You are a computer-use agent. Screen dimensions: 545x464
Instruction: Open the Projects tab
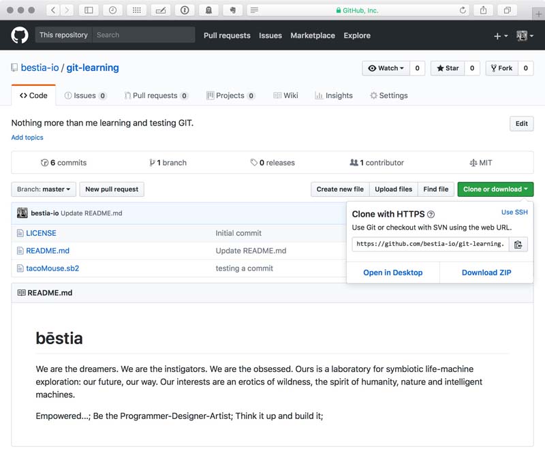(x=231, y=95)
